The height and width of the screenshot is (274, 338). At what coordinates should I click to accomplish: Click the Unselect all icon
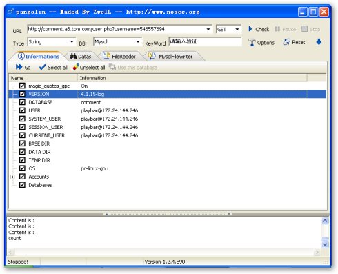tap(75, 67)
